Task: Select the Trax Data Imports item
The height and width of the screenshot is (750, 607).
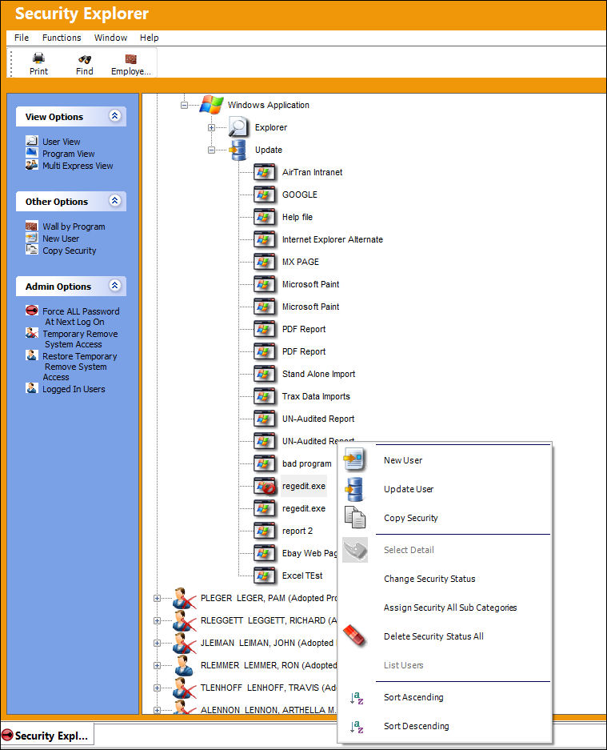Action: click(316, 396)
